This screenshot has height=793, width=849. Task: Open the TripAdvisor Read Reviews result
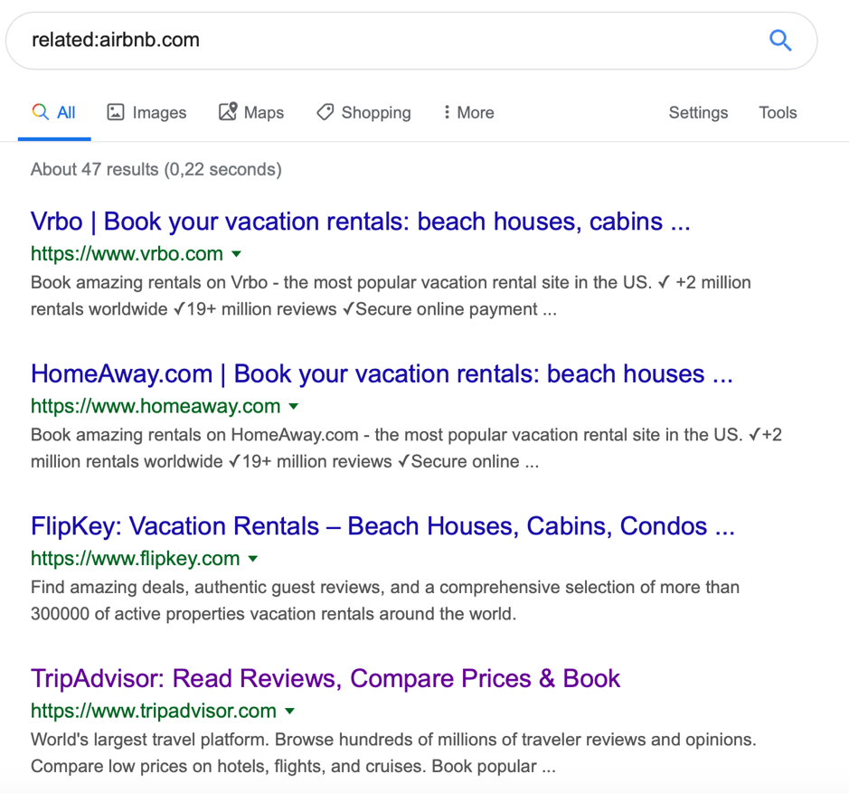click(x=325, y=678)
